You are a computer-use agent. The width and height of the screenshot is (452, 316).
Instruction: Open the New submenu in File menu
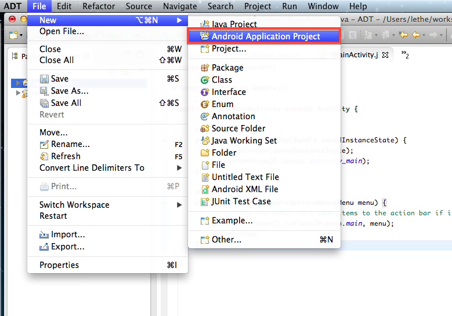[x=108, y=20]
